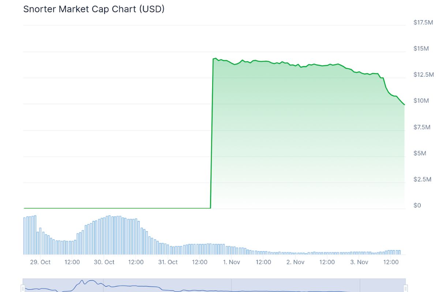Click the right navigator range handle

pyautogui.click(x=405, y=288)
